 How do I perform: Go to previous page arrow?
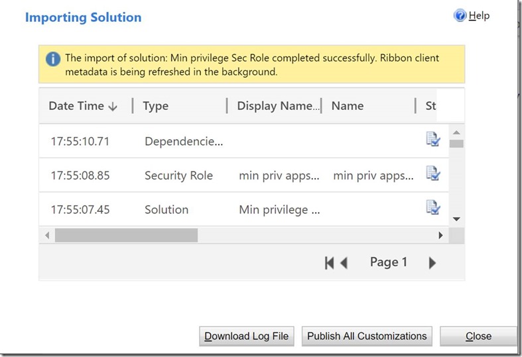coord(344,263)
